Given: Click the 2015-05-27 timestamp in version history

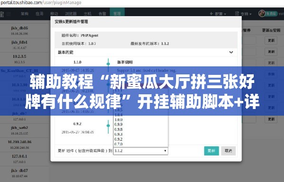Looking at the screenshot, I should 78,132.
